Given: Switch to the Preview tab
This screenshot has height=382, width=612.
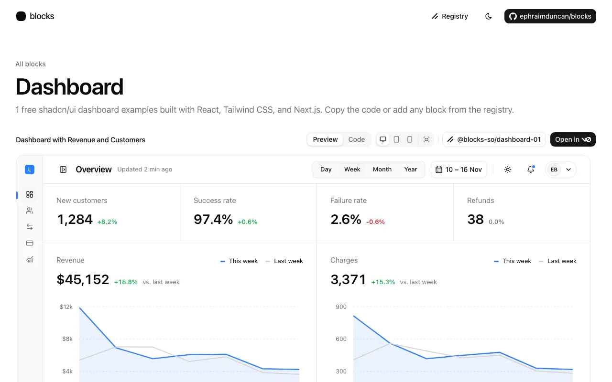Looking at the screenshot, I should [x=325, y=139].
